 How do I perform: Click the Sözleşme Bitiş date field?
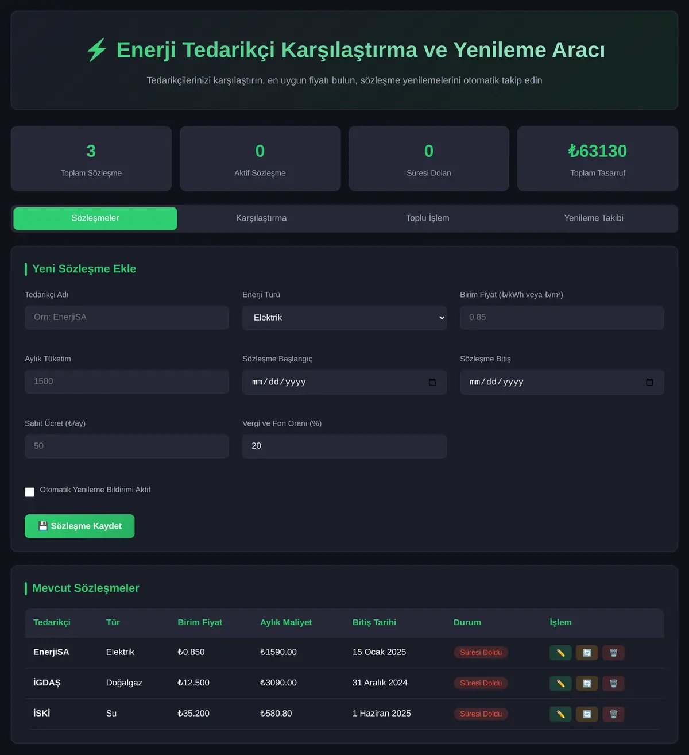[x=562, y=382]
